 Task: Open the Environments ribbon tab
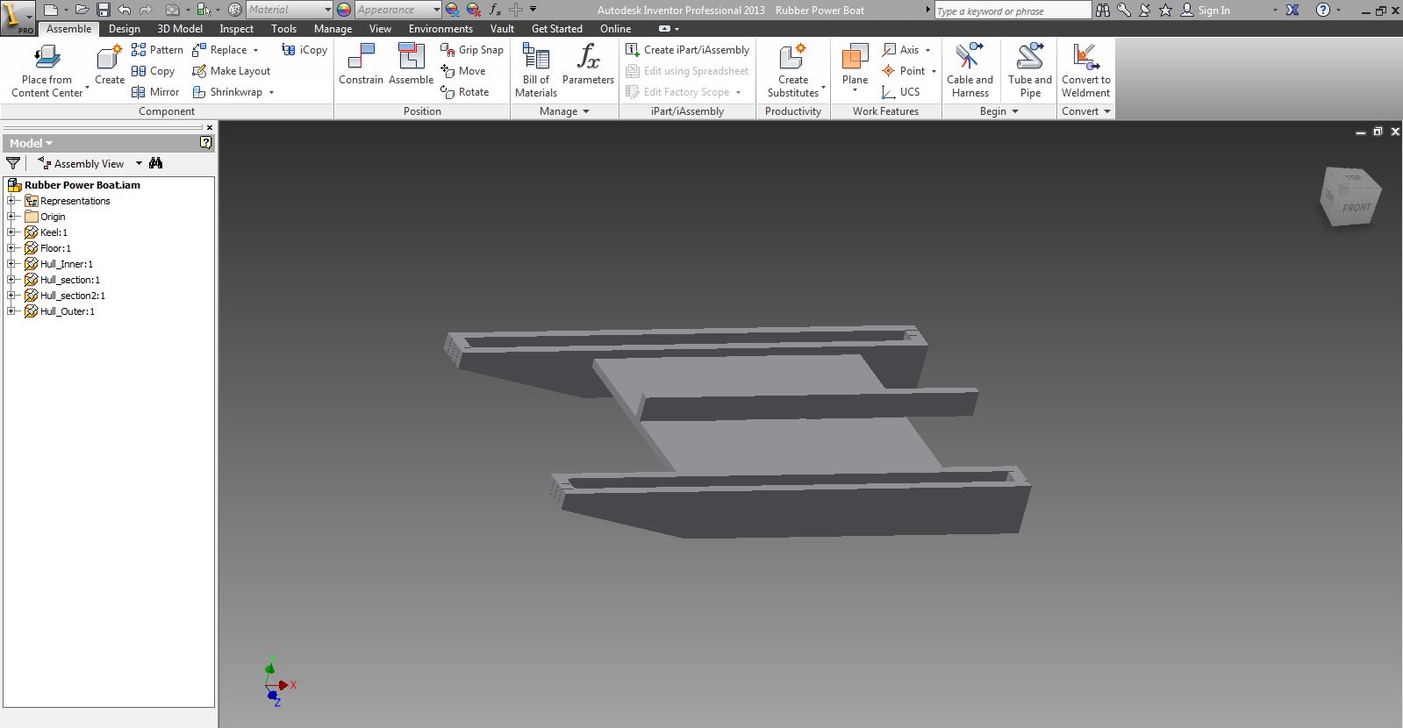(x=440, y=29)
